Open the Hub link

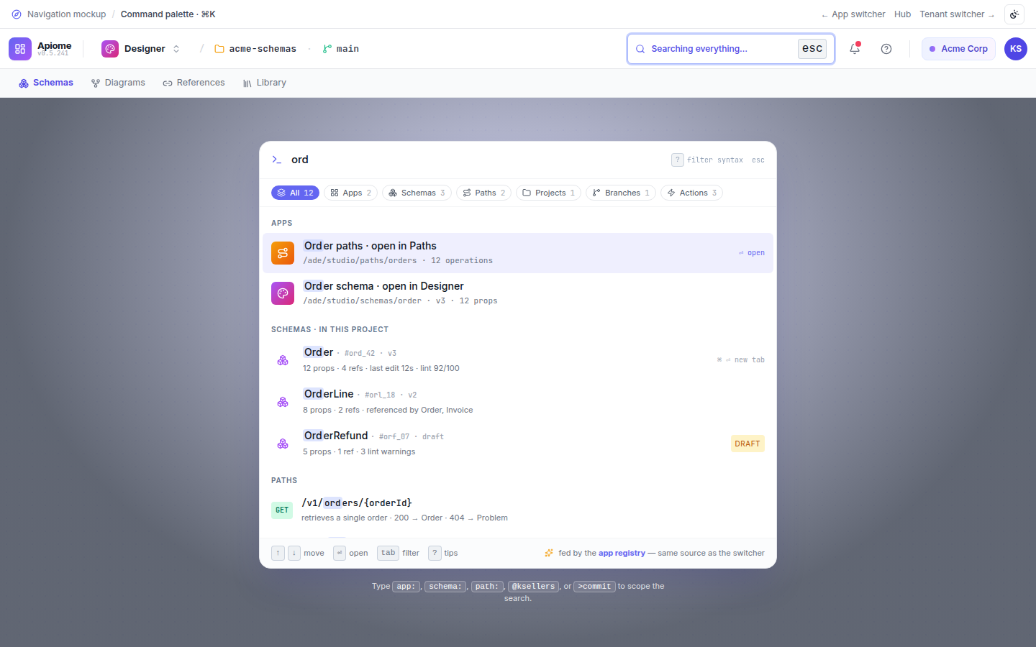(902, 14)
